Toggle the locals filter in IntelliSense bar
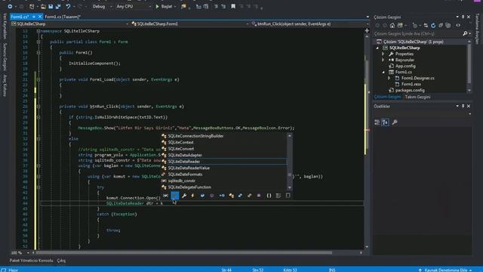483x272 pixels. pos(165,196)
